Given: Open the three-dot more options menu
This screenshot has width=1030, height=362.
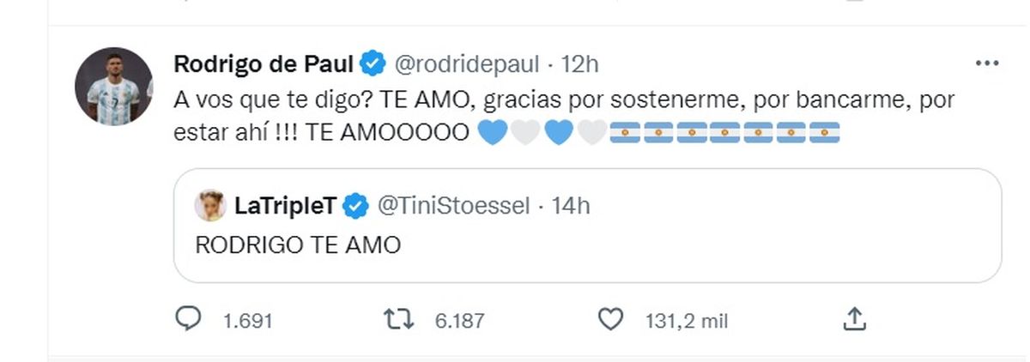Looking at the screenshot, I should pos(987,63).
